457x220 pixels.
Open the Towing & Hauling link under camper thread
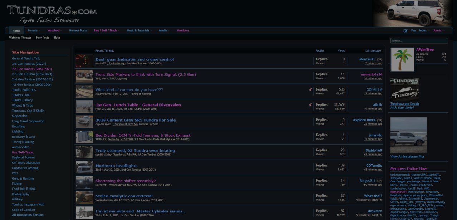click(140, 94)
